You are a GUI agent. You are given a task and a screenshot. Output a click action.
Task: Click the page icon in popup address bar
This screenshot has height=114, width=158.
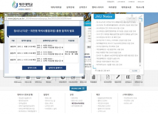6,19
